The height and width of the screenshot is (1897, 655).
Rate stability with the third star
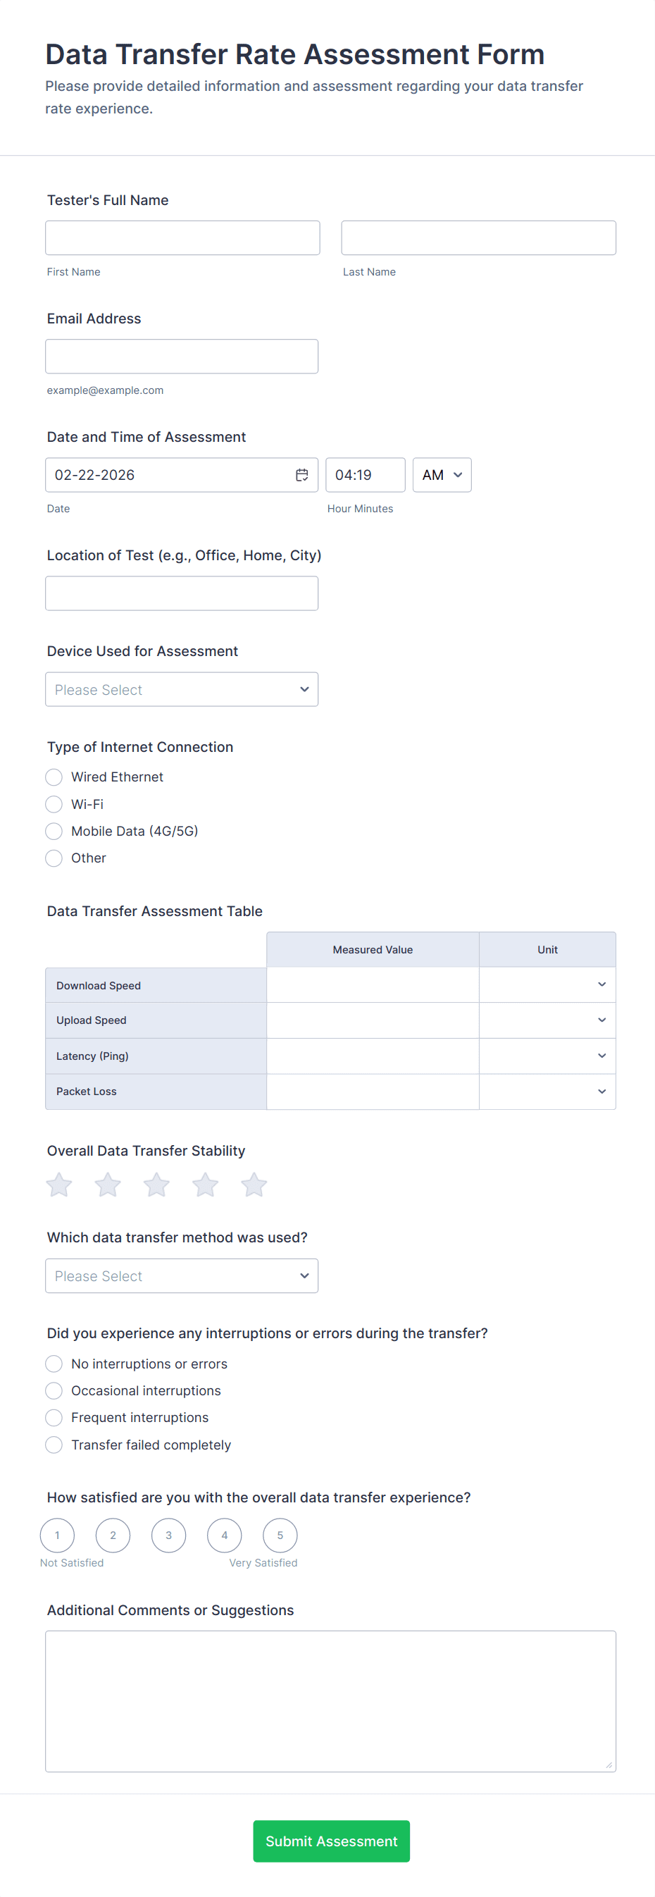coord(156,1185)
